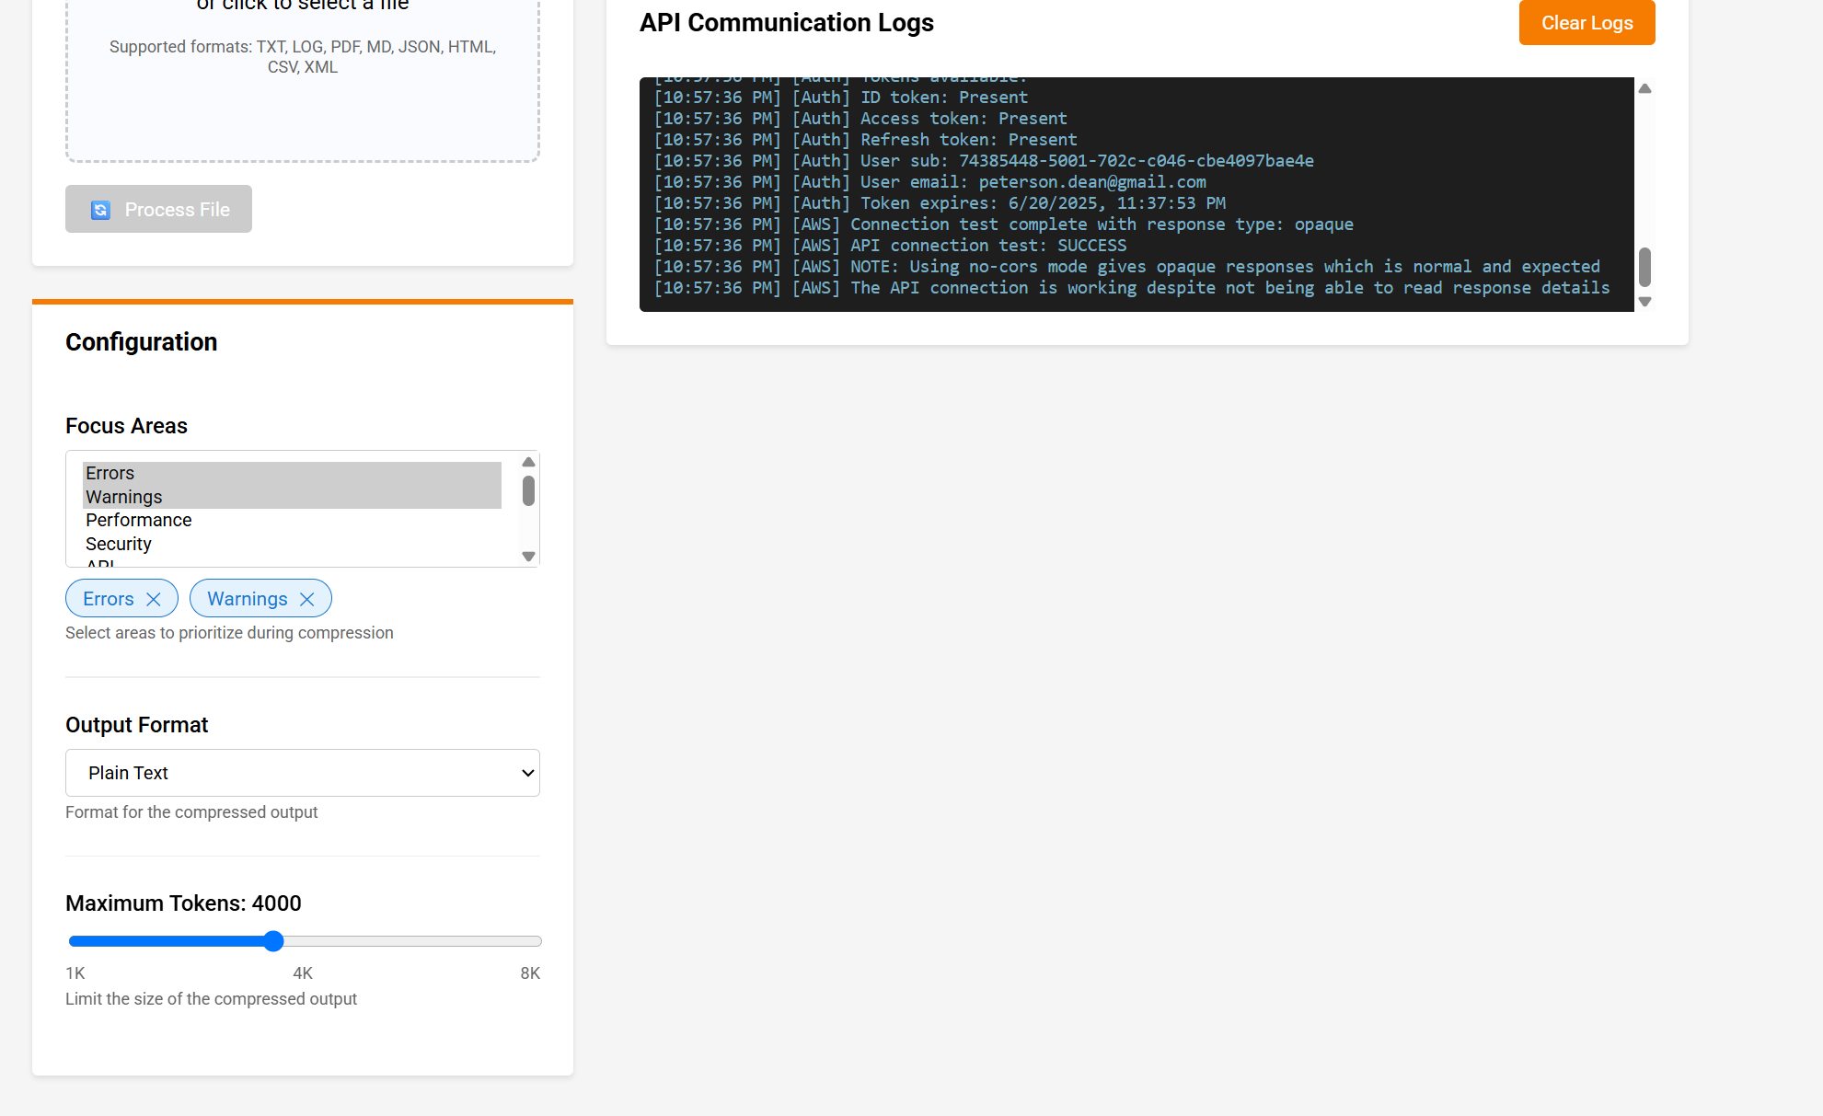Click the User email log line

(x=929, y=182)
